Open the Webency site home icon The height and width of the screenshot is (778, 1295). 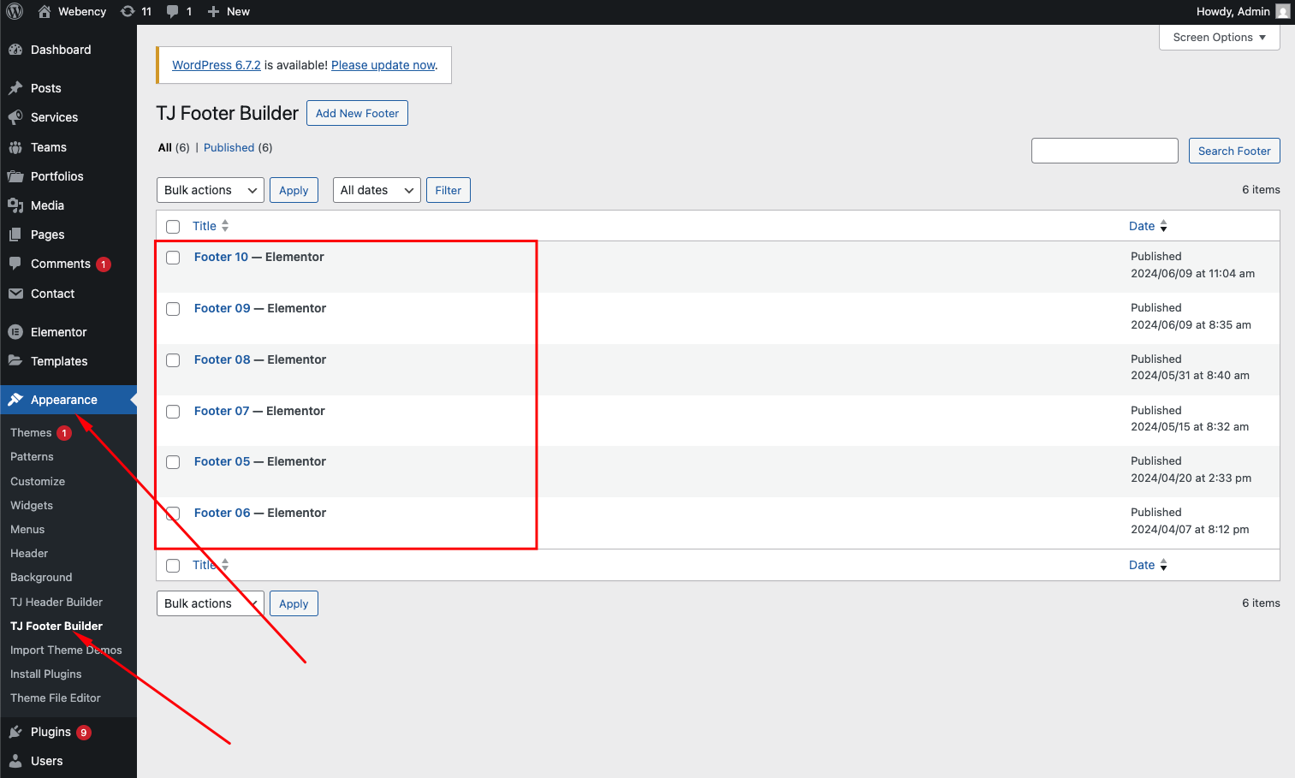[x=45, y=11]
